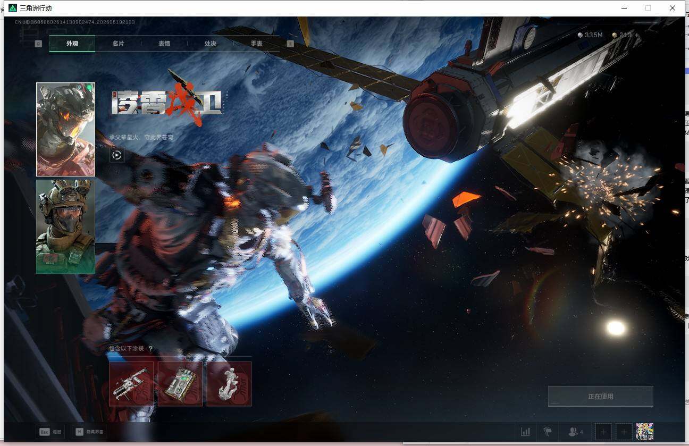Open the help icon beside 包含以下涂装
The height and width of the screenshot is (446, 689).
pos(150,349)
